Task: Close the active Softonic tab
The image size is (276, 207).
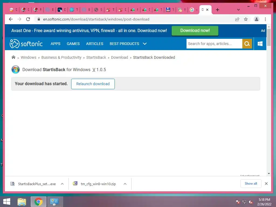Action: click(207, 10)
